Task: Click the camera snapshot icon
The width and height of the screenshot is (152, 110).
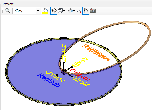Action: click(93, 11)
